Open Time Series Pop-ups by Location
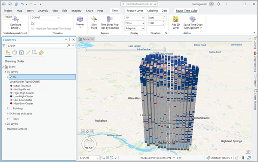This screenshot has height=162, width=258. coord(110,23)
